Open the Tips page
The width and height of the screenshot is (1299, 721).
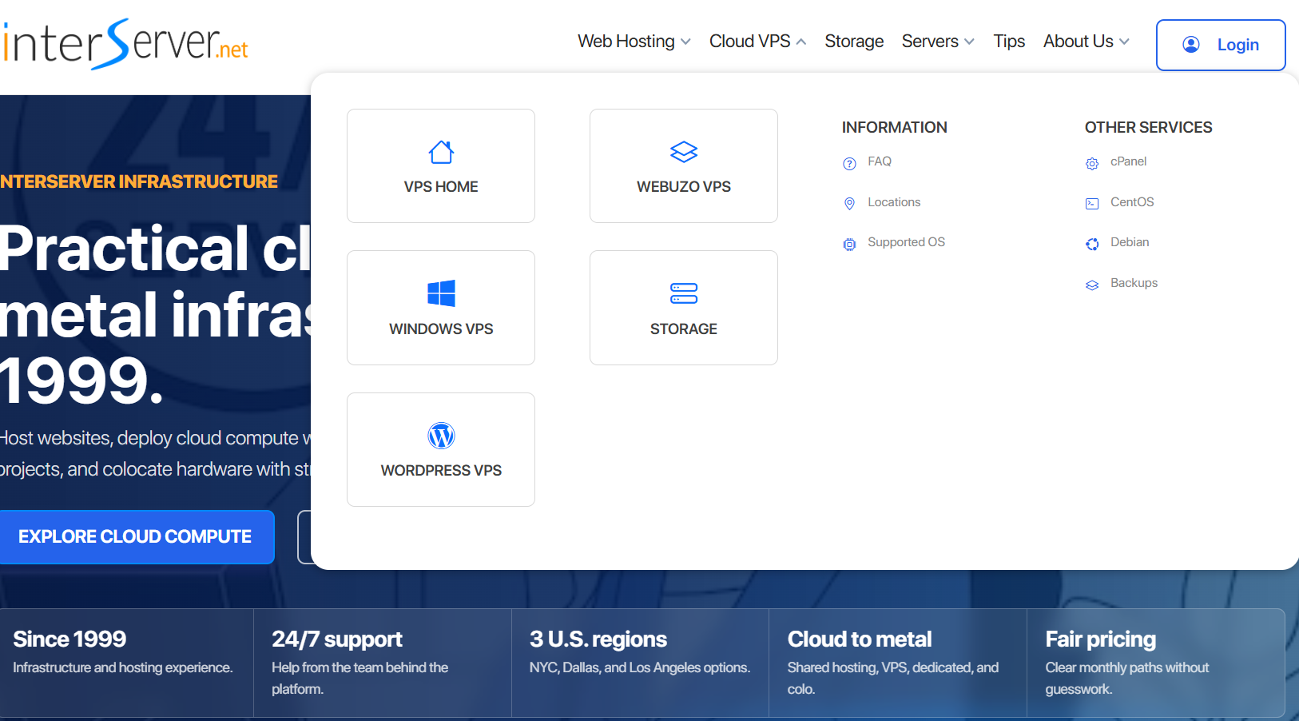(x=1009, y=42)
